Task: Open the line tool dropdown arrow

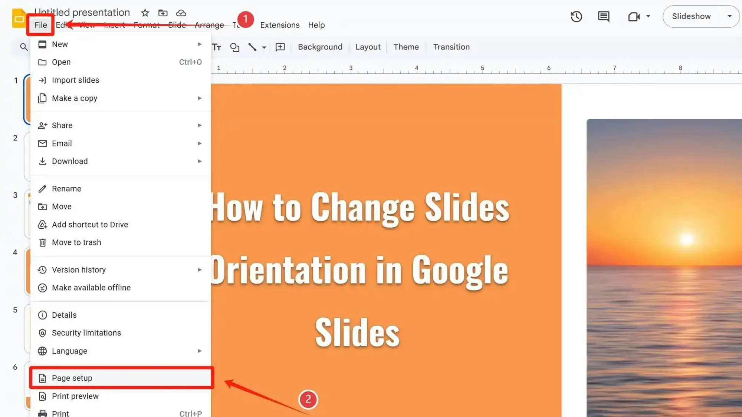Action: click(264, 47)
